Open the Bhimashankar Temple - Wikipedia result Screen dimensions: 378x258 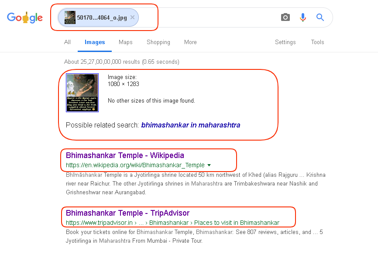pos(125,155)
